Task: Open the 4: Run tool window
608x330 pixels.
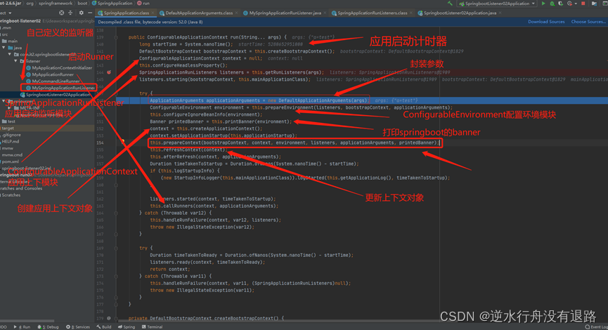Action: [22, 327]
